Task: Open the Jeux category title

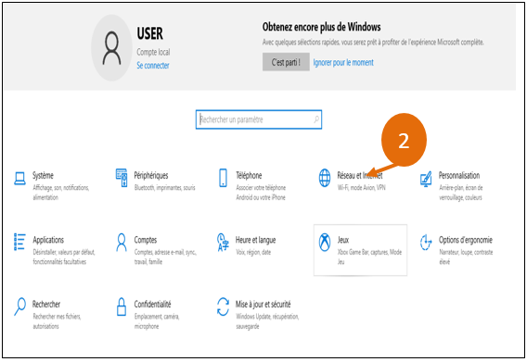Action: coord(343,240)
